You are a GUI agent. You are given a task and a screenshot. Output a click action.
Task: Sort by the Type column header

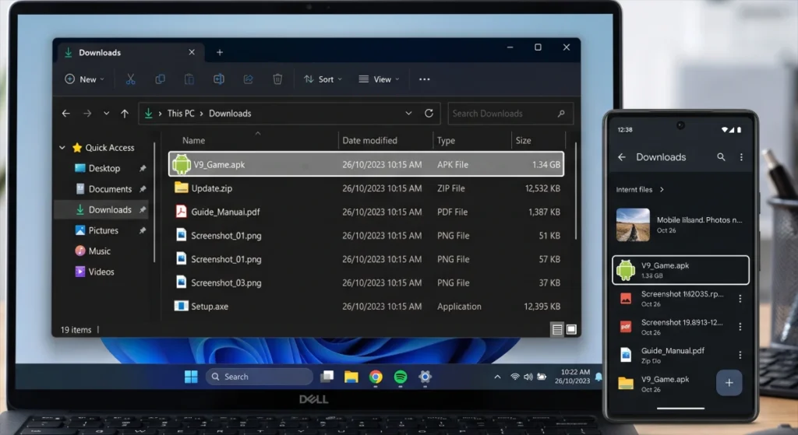coord(446,140)
